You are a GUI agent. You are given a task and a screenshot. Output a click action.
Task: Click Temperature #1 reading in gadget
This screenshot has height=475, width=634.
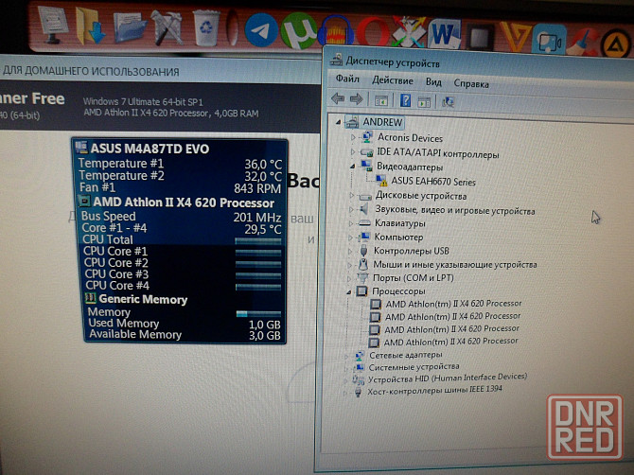click(x=181, y=164)
